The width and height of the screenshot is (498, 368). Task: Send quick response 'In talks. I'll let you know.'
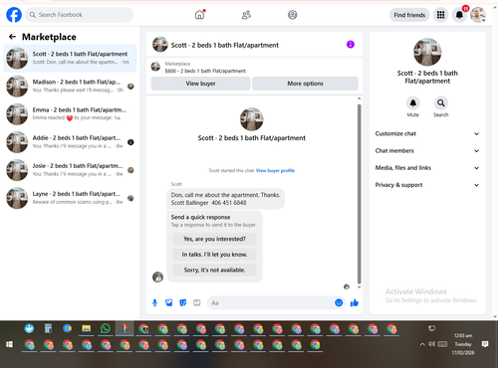click(x=214, y=255)
